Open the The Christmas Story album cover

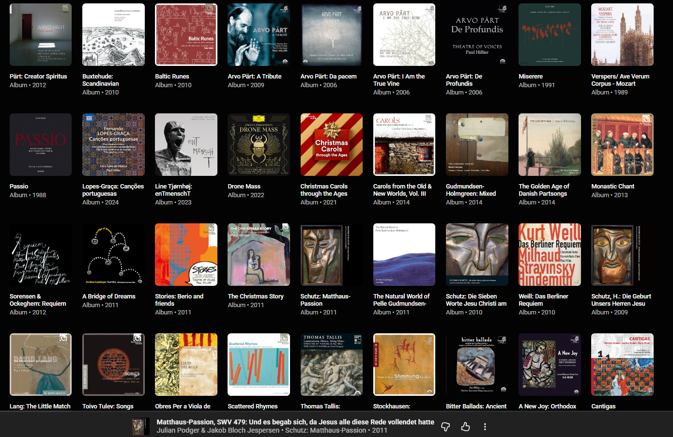click(x=259, y=255)
